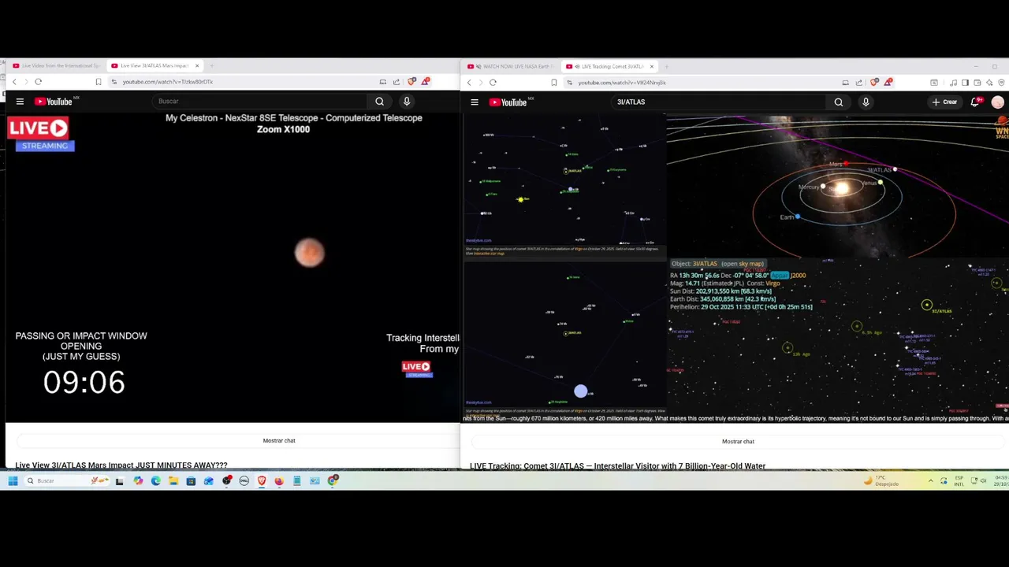The height and width of the screenshot is (567, 1009).
Task: Reload the page in the left browser window
Action: (x=38, y=82)
